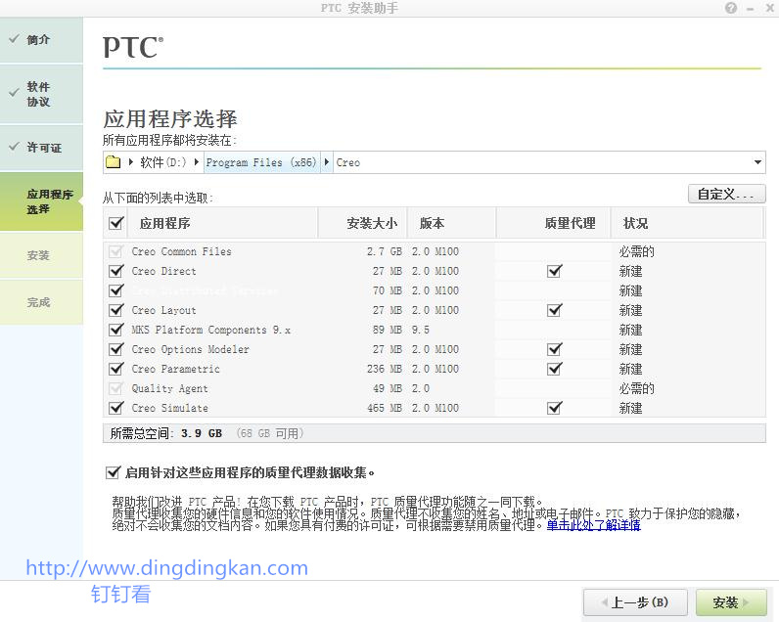Uncheck MKS Platform Components 9.x checkbox
Screen dimensions: 779x622
pyautogui.click(x=115, y=330)
